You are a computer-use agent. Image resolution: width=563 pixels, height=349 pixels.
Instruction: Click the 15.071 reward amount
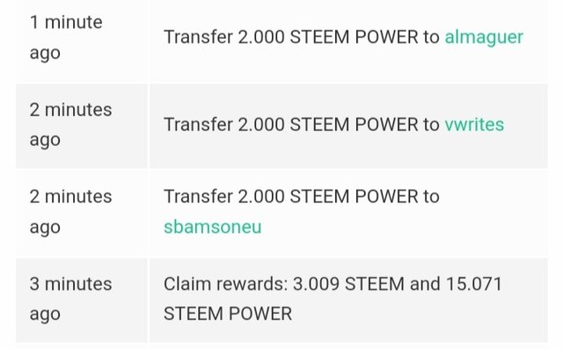(x=474, y=284)
